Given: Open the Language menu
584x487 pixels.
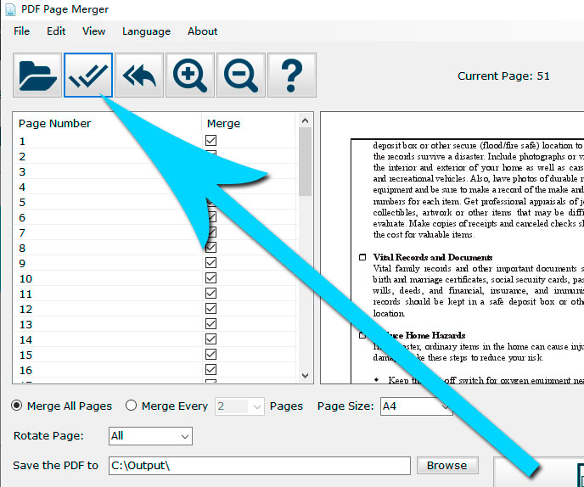Looking at the screenshot, I should pos(146,31).
